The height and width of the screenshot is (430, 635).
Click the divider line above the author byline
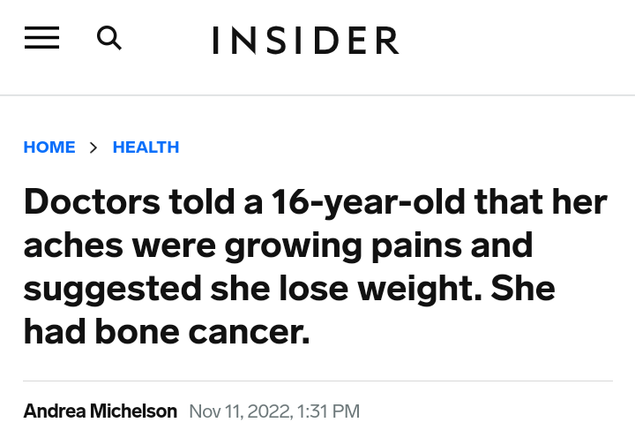click(317, 381)
